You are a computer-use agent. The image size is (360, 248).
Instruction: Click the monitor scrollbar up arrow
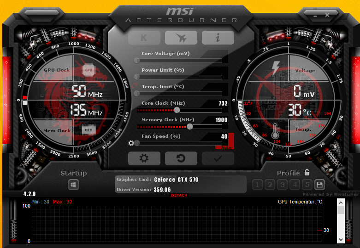(341, 203)
